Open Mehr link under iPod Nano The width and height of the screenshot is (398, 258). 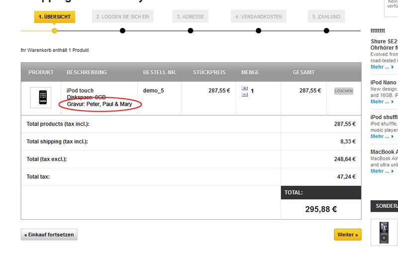click(382, 102)
